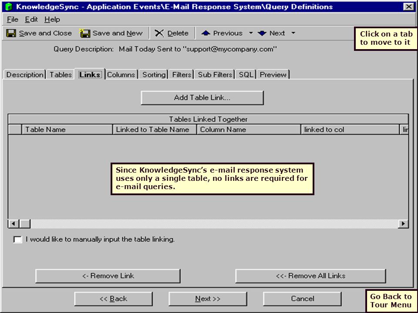
Task: Switch to the Preview tab
Action: (273, 74)
